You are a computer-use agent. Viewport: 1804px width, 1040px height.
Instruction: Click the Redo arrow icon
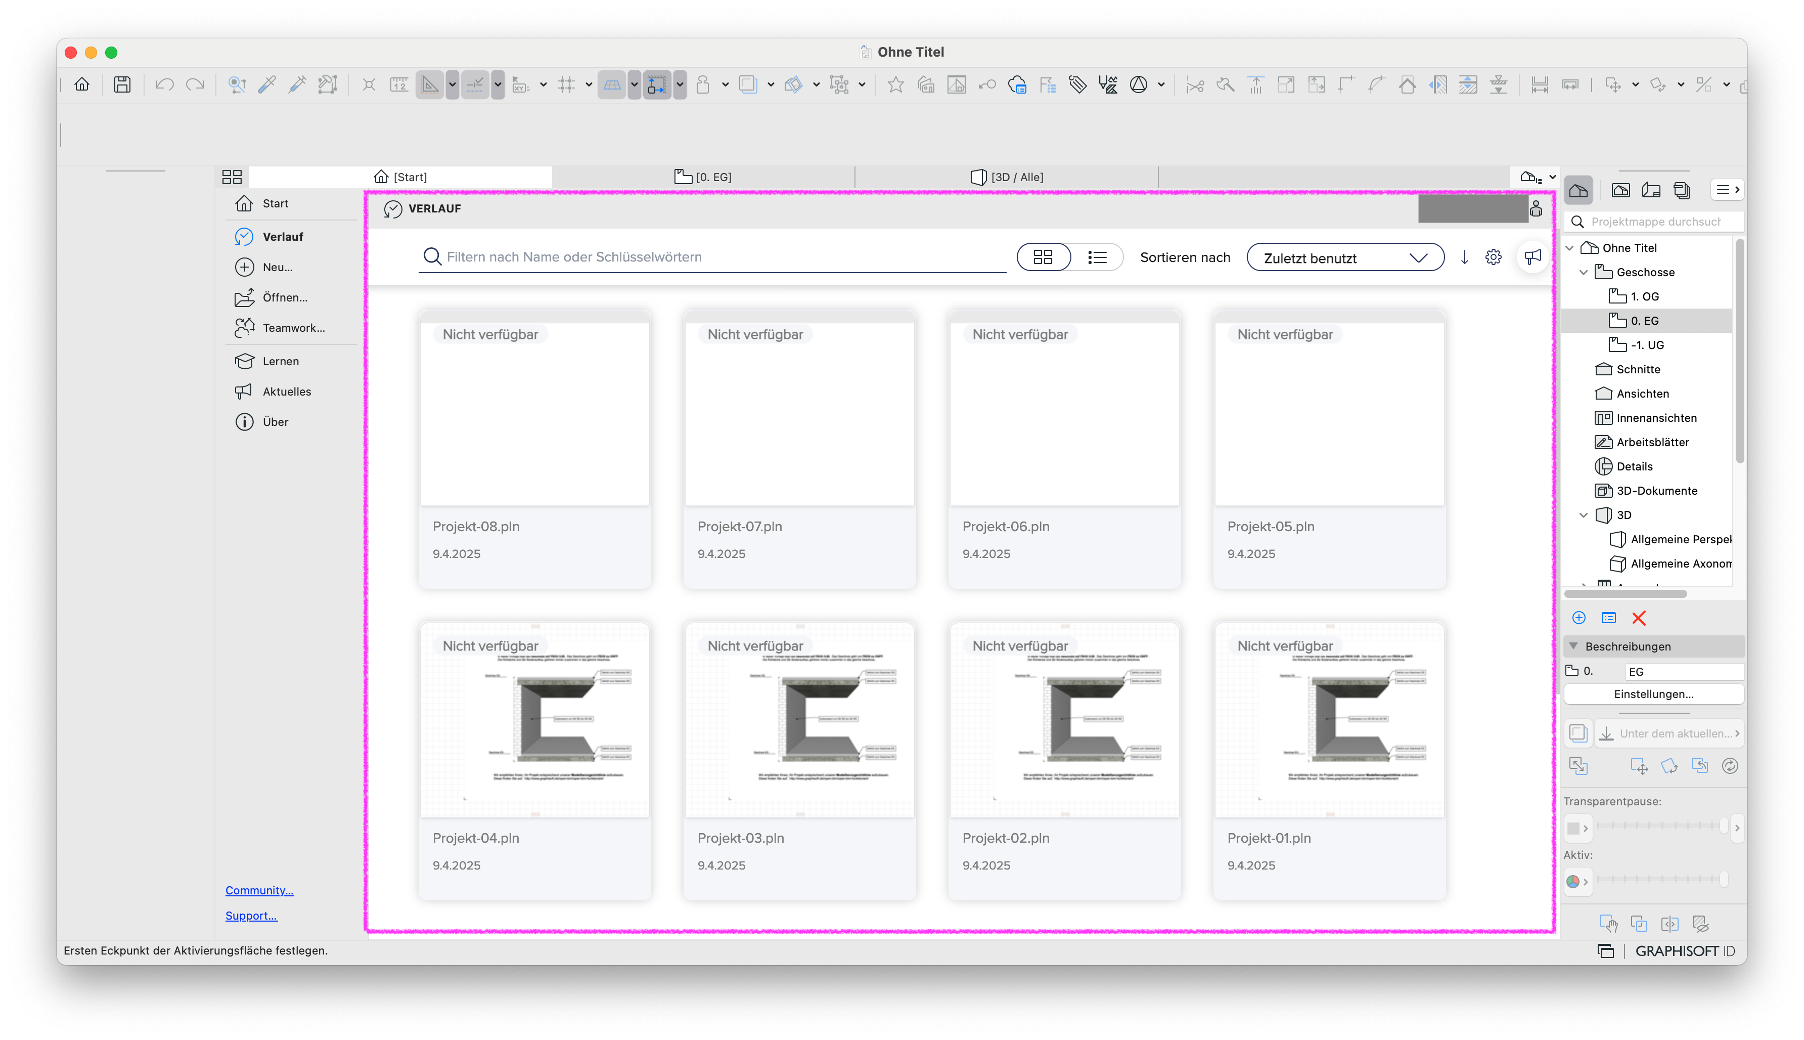195,84
